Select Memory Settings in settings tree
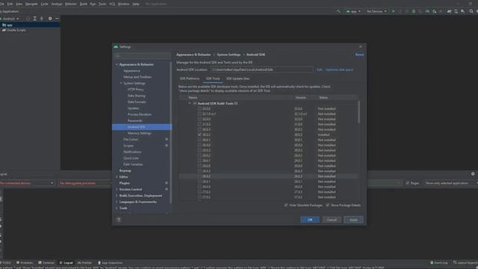This screenshot has width=478, height=269. coord(140,133)
